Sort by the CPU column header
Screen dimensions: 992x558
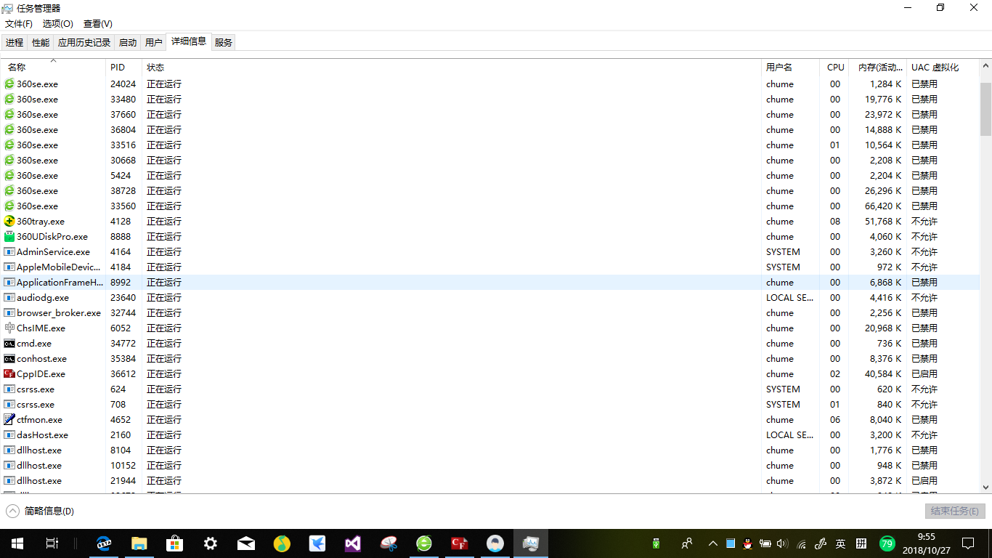tap(836, 67)
